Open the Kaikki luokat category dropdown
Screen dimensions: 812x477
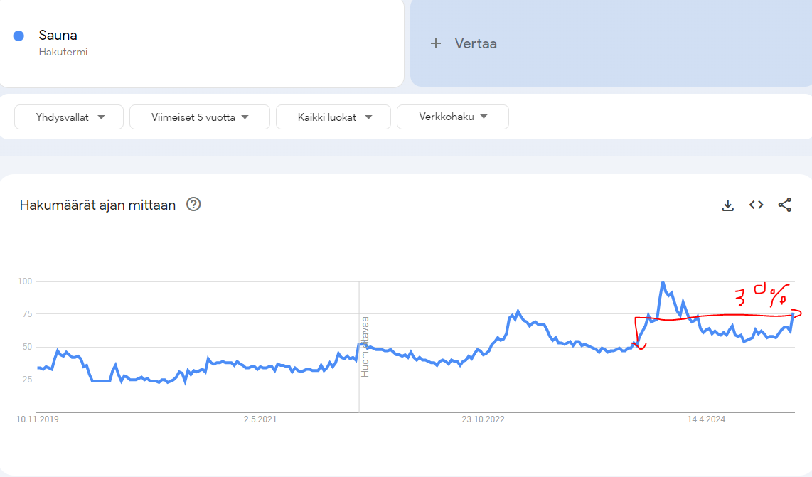(333, 117)
